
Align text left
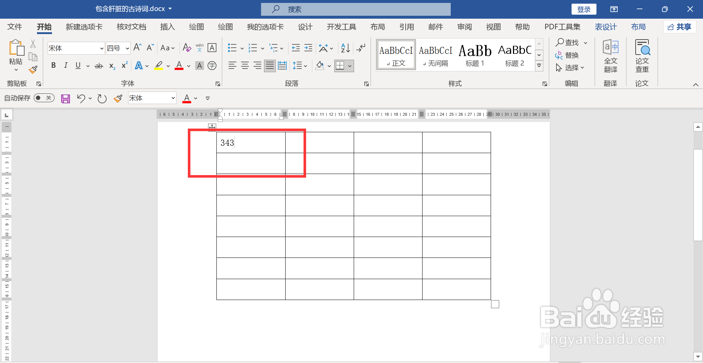pyautogui.click(x=232, y=66)
